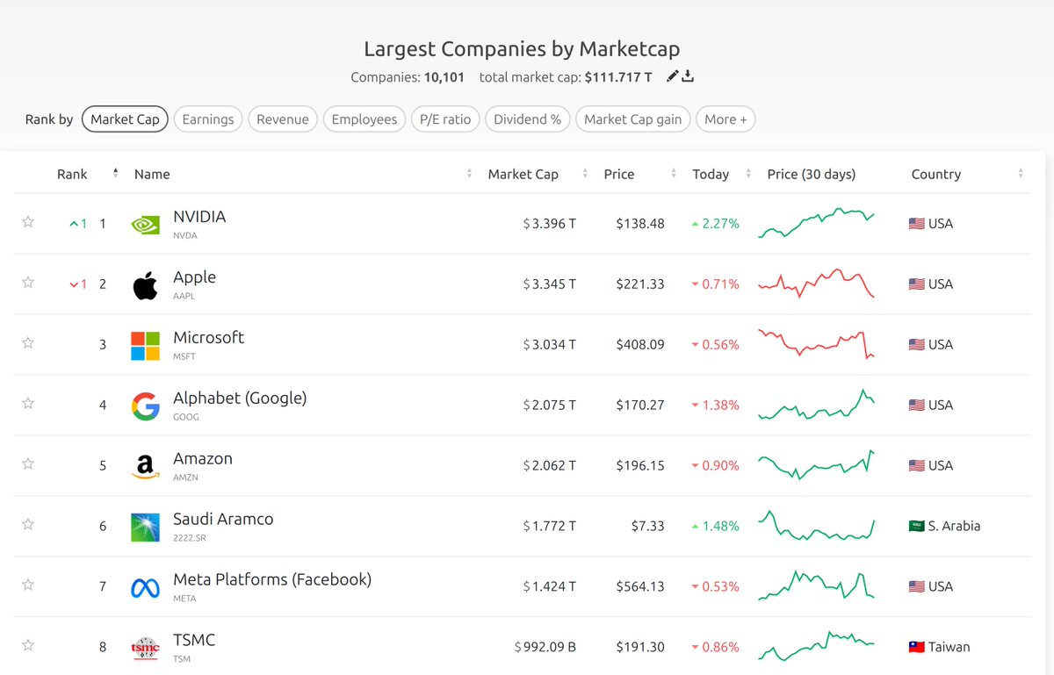Image resolution: width=1054 pixels, height=675 pixels.
Task: Sort by the Country column arrows
Action: (1022, 174)
